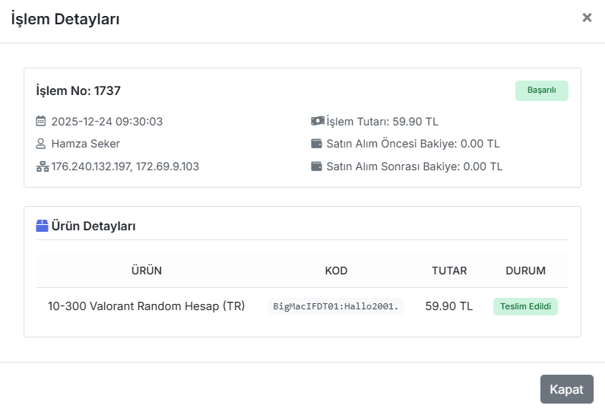Click the calendar icon beside transaction date
This screenshot has width=605, height=415.
(40, 121)
